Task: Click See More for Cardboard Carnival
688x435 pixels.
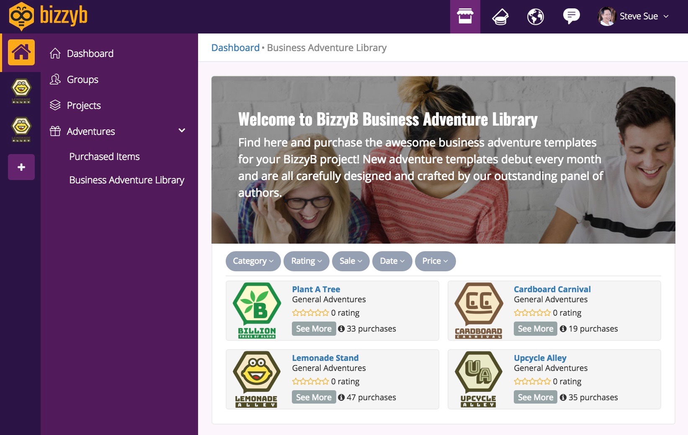Action: click(536, 329)
